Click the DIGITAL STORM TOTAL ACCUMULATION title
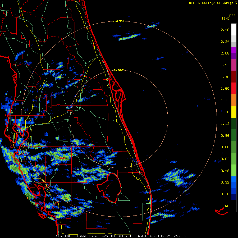This screenshot has height=238, width=238. (93, 236)
